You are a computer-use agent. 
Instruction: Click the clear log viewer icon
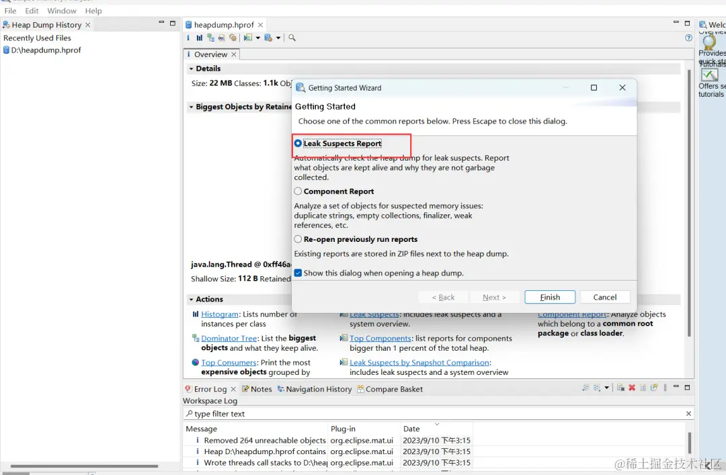[x=621, y=388]
